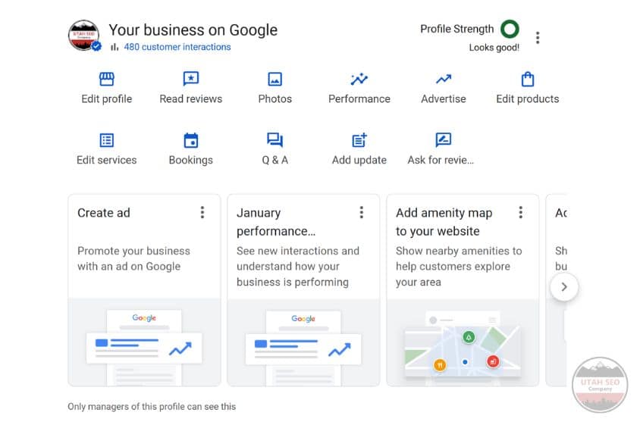Open the January performance card's three-dot menu

(362, 213)
